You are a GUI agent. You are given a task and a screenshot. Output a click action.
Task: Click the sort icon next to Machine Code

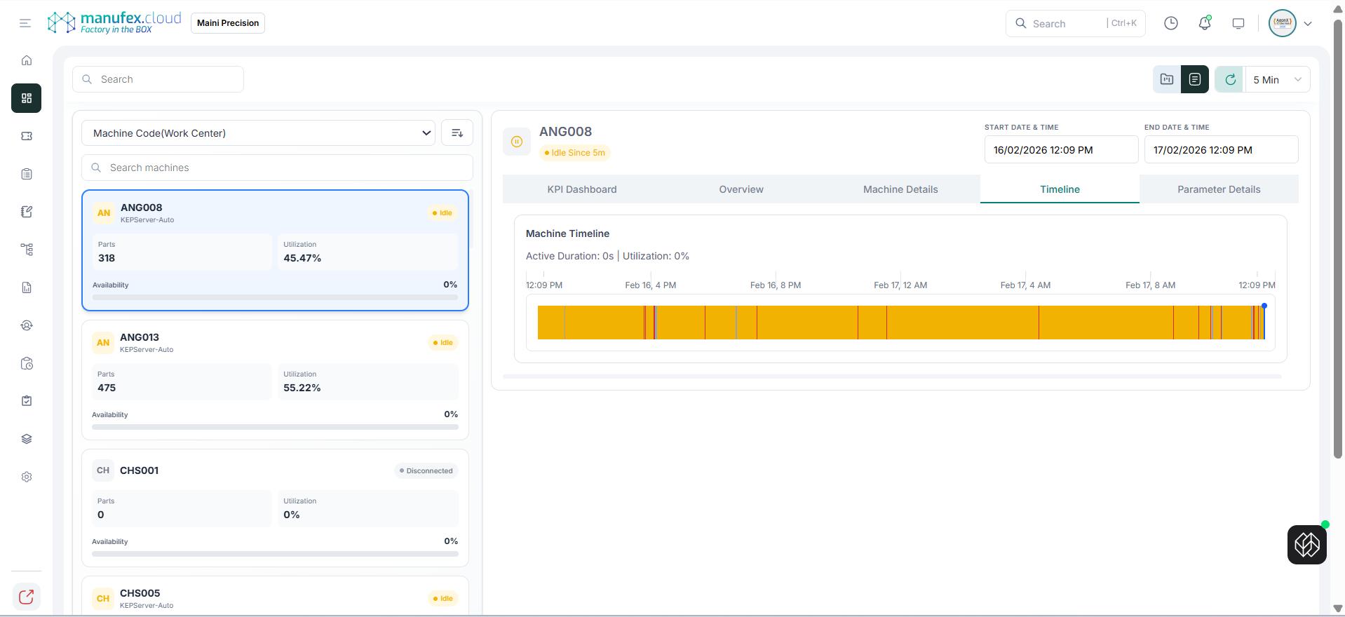coord(457,133)
